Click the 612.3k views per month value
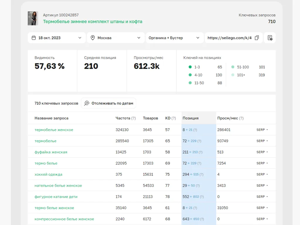The image size is (300, 225). tap(146, 66)
